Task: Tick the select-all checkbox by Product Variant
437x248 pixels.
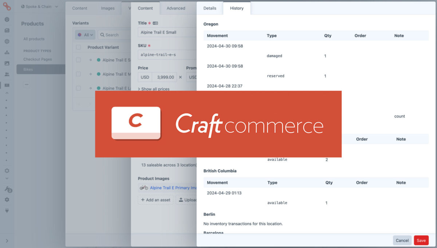Action: [78, 47]
